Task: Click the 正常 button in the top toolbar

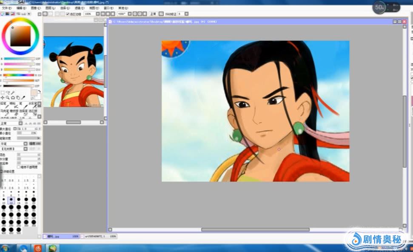Action: tap(153, 14)
